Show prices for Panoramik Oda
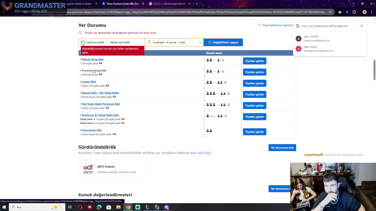 255,132
